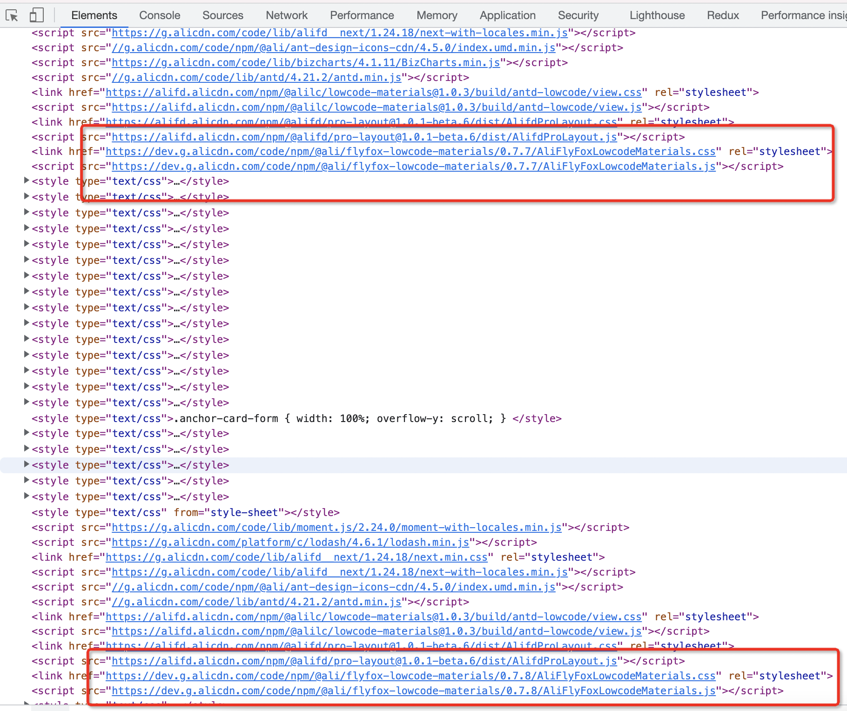The image size is (847, 711).
Task: Select the anchor-card-form style element row
Action: (x=296, y=419)
